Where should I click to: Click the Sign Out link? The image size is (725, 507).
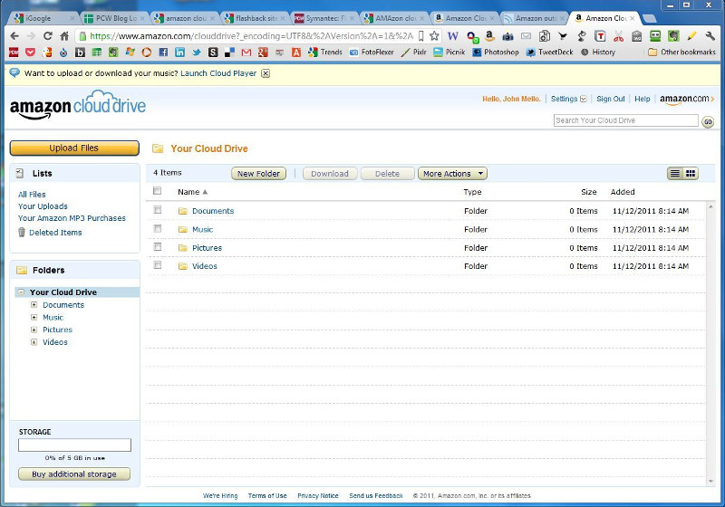tap(610, 99)
